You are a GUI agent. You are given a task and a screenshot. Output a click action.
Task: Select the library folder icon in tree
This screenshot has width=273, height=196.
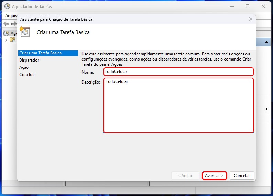(12, 40)
